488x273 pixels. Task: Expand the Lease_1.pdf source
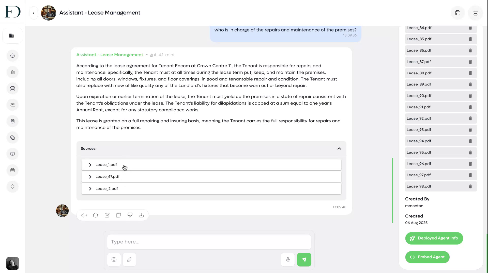click(x=211, y=165)
